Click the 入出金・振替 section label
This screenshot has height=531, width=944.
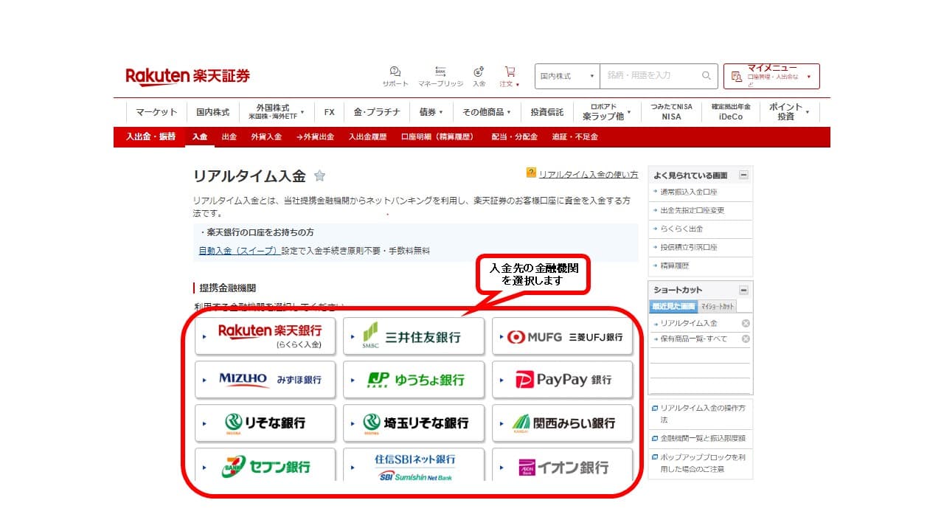pos(150,136)
